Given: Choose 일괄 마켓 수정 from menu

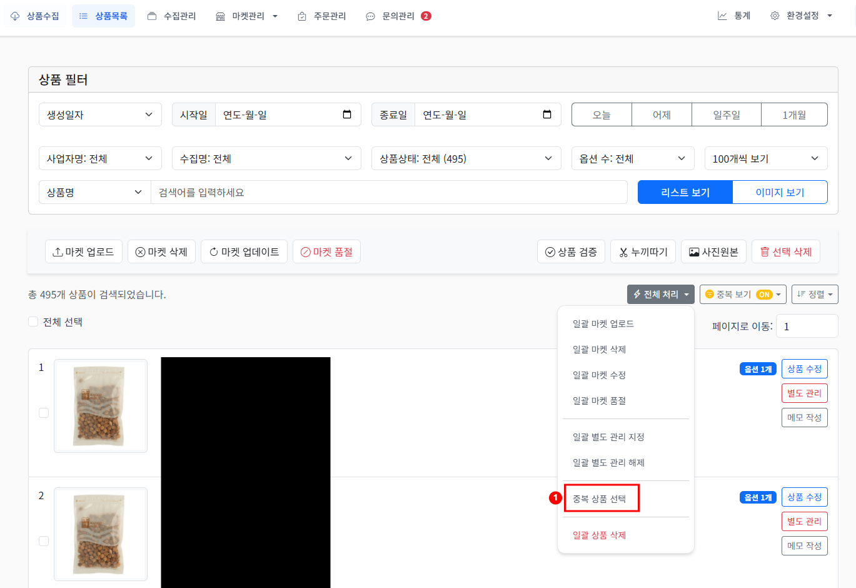Looking at the screenshot, I should point(626,375).
